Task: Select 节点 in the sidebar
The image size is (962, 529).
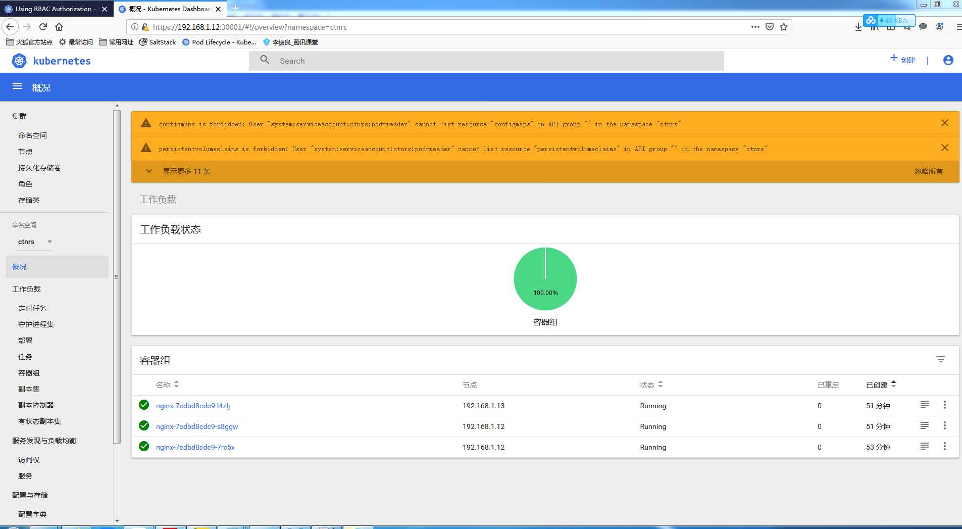Action: tap(25, 152)
